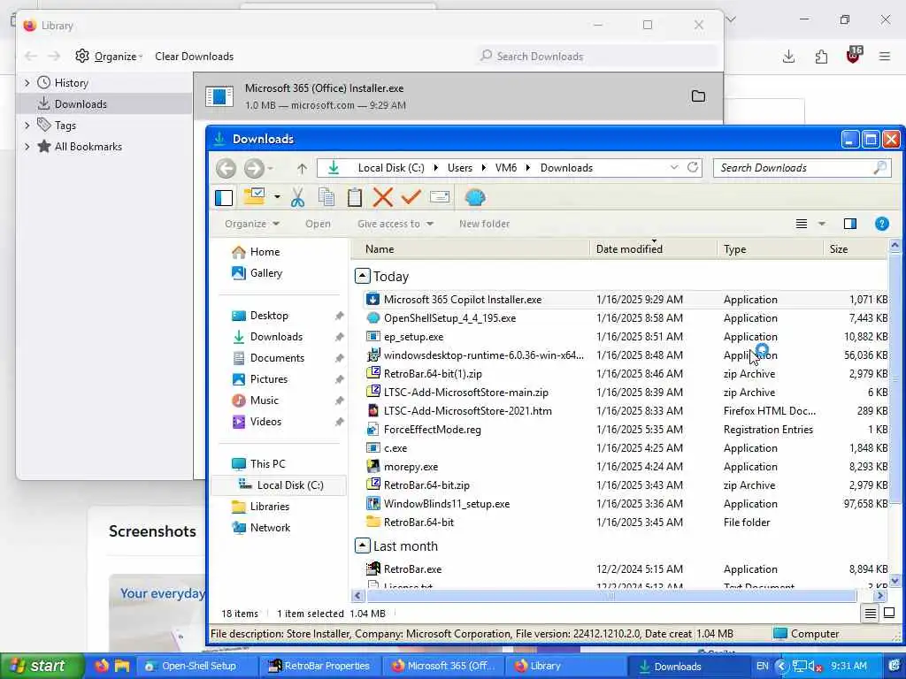The height and width of the screenshot is (679, 906).
Task: Click the red X Delete icon
Action: pos(382,197)
